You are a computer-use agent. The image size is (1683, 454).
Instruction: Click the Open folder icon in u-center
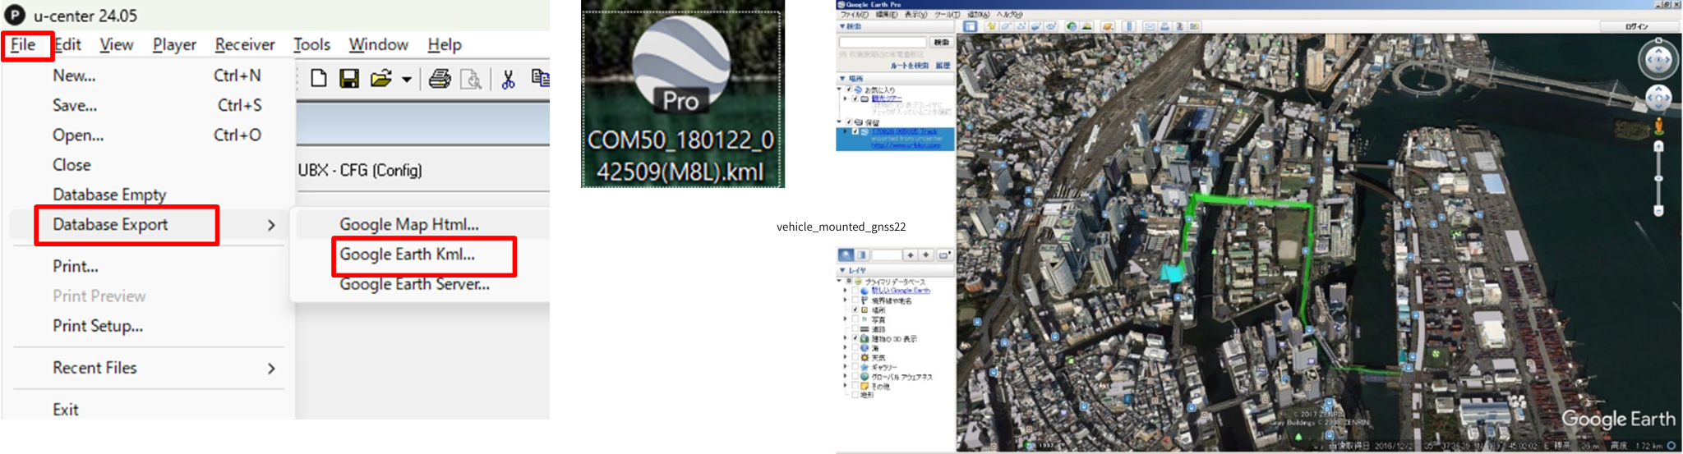(x=380, y=78)
